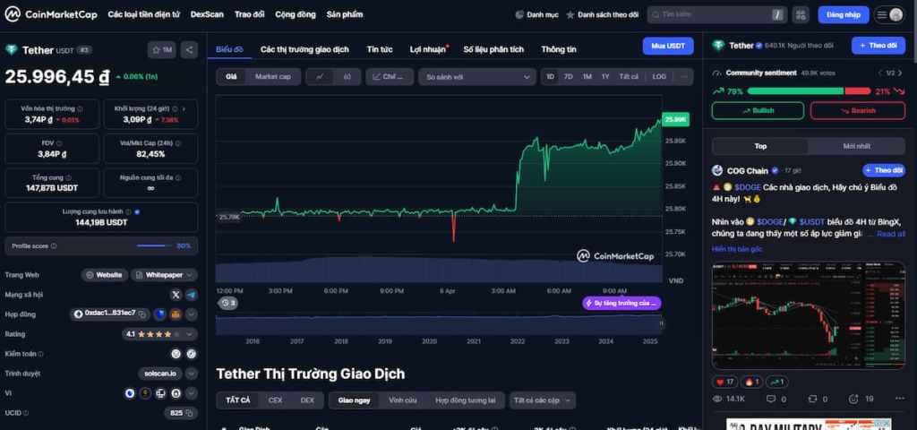The image size is (917, 430).
Task: Open the 'Số liệu phân tích' tab
Action: (x=493, y=49)
